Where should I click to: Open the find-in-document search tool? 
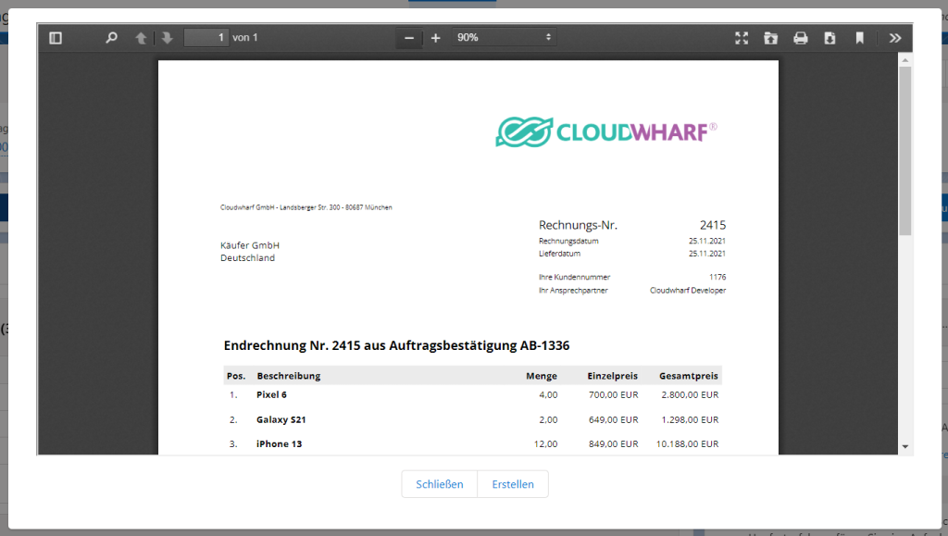point(112,38)
